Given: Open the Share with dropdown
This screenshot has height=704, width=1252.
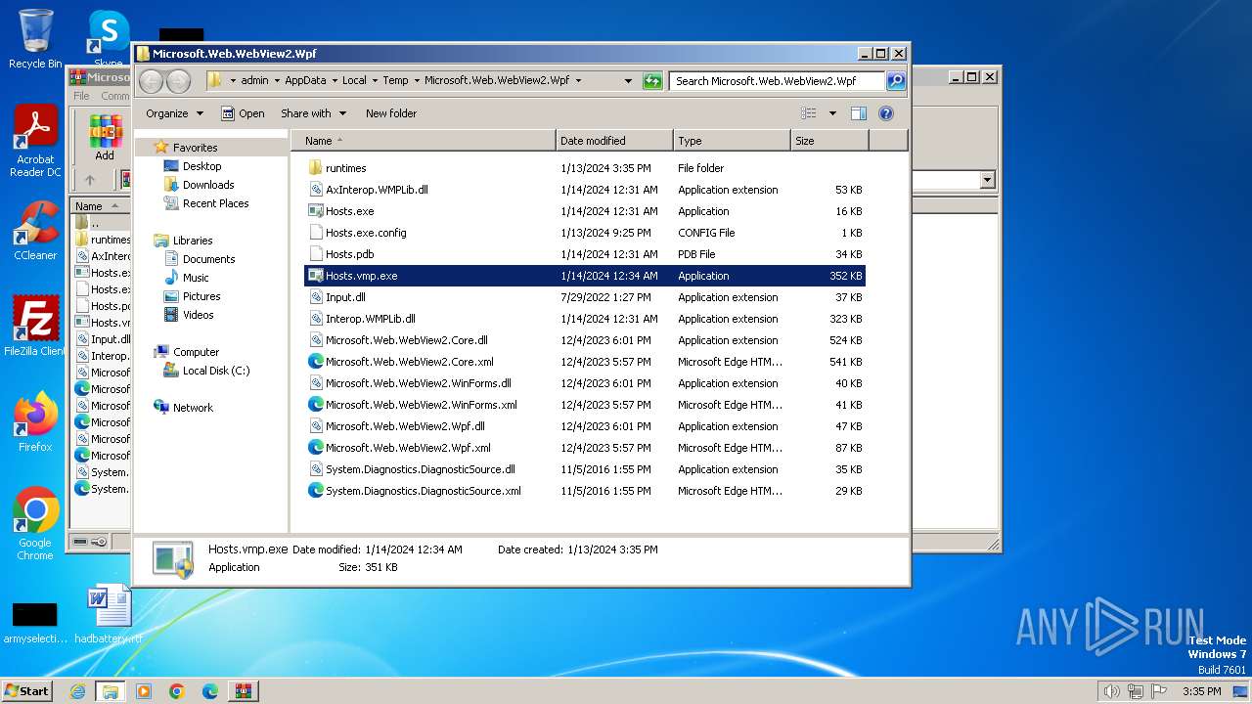Looking at the screenshot, I should click(313, 113).
